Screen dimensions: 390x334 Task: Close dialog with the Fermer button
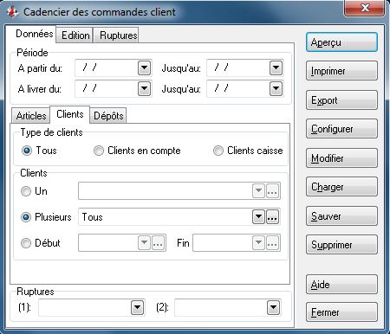(x=341, y=312)
